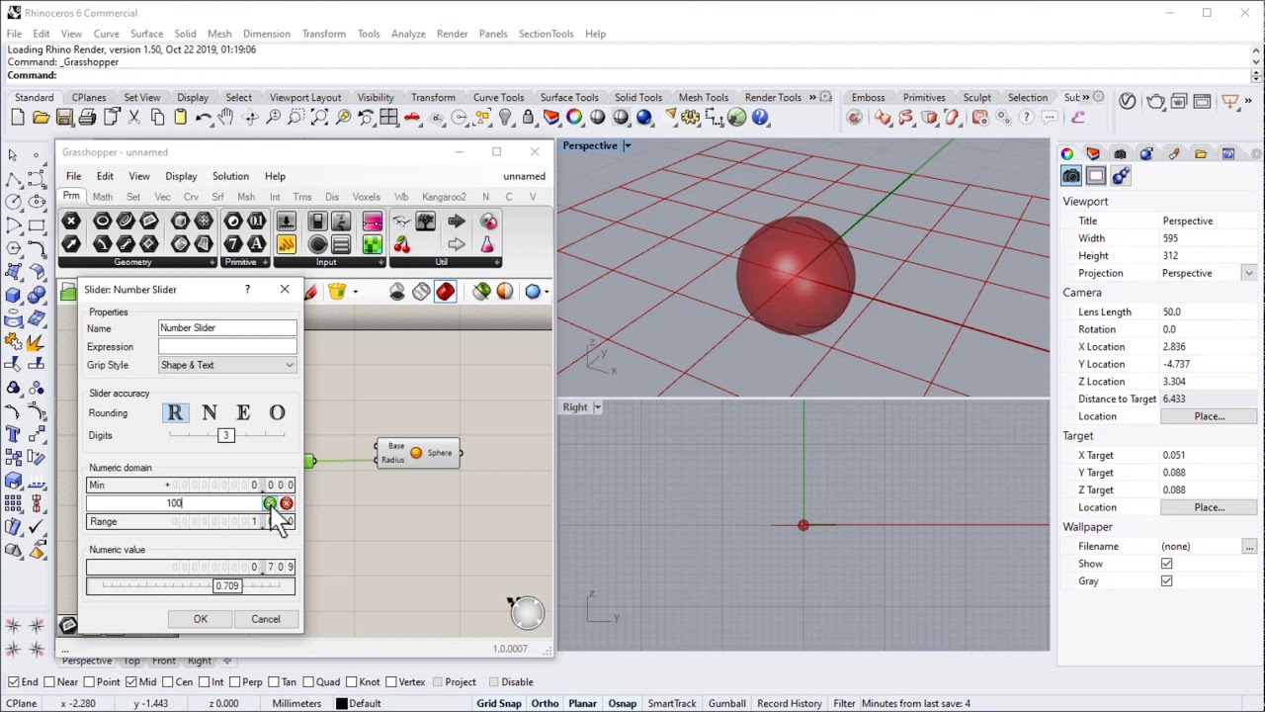Viewport: 1265px width, 712px height.
Task: Open Rhino Curve menu
Action: pos(106,34)
